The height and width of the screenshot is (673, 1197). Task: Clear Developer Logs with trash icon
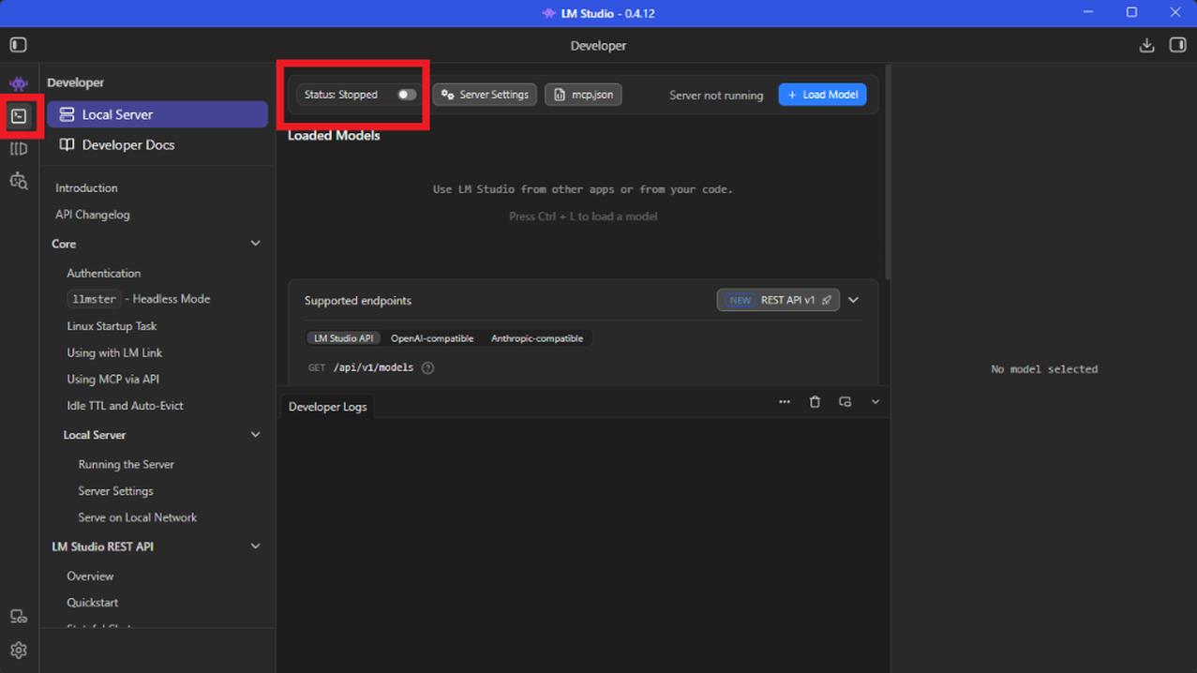pos(815,402)
